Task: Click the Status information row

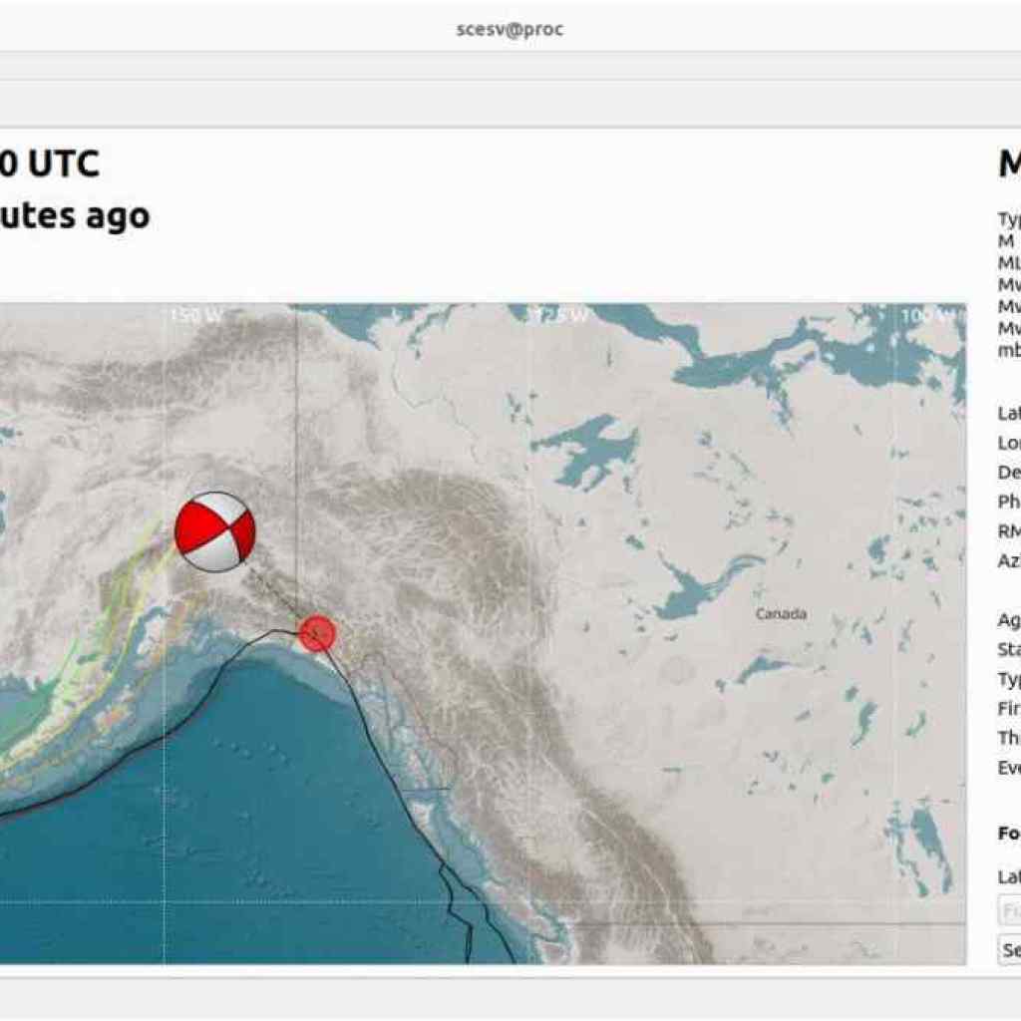Action: 1007,649
